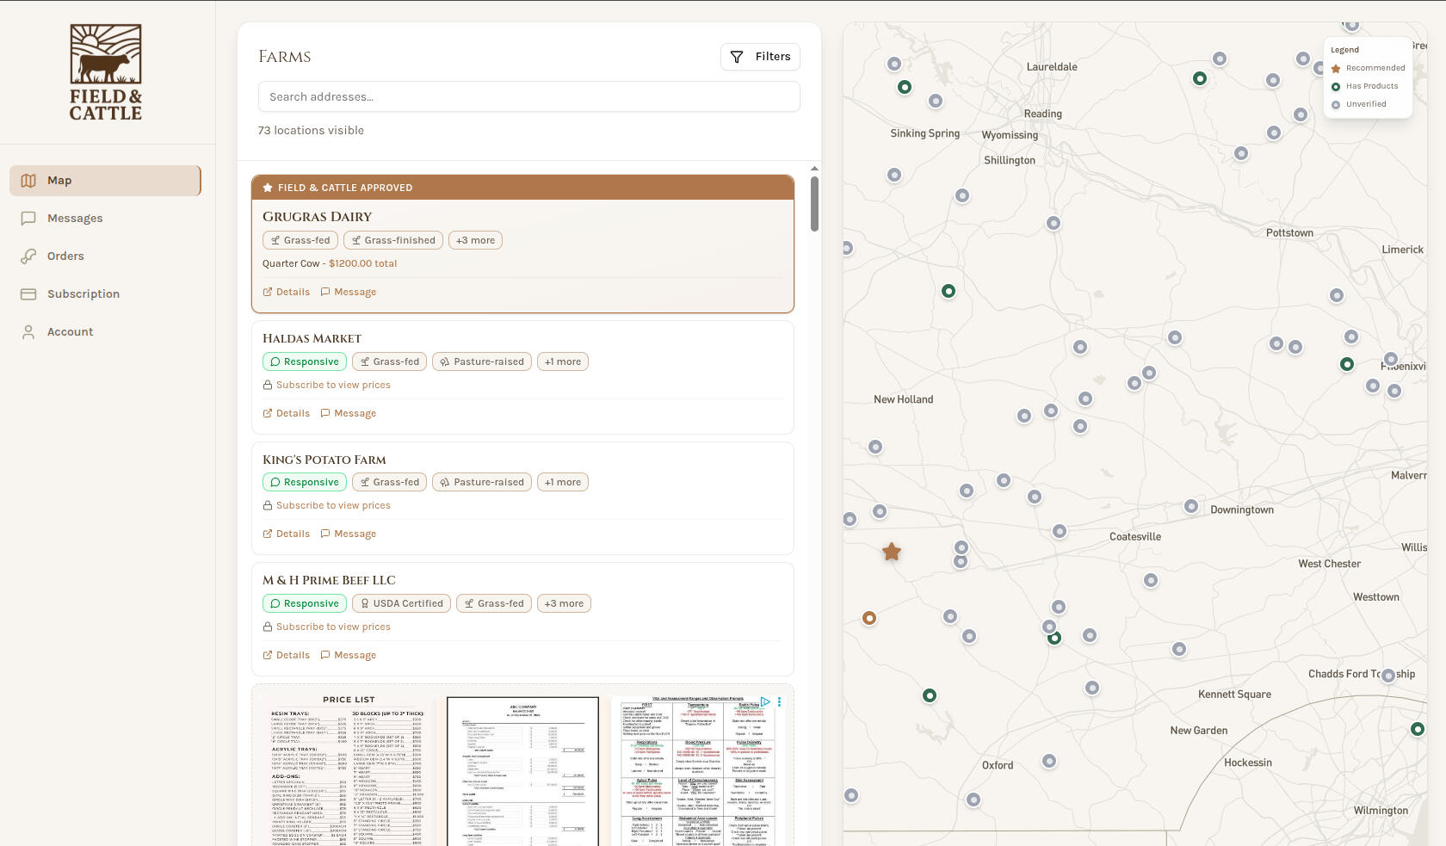Click the USDA Certified tag on M & H Prime Beef

coord(402,603)
